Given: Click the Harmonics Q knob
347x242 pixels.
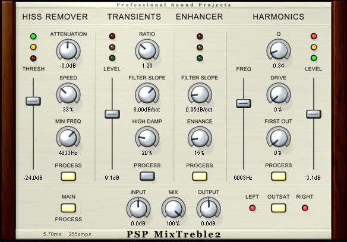Looking at the screenshot, I should coord(279,50).
